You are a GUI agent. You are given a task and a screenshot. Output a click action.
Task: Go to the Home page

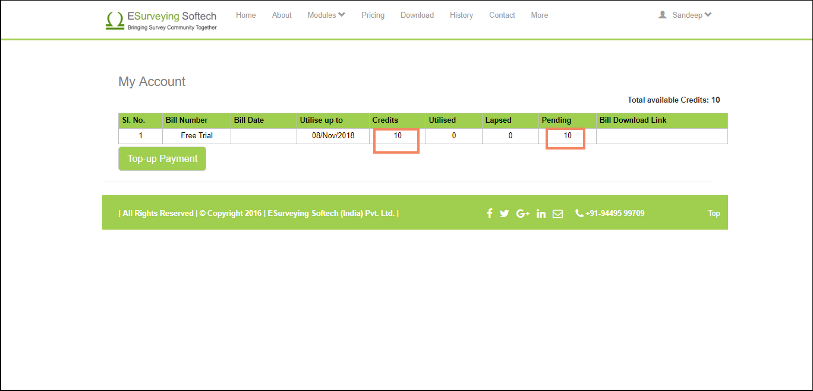pos(246,15)
